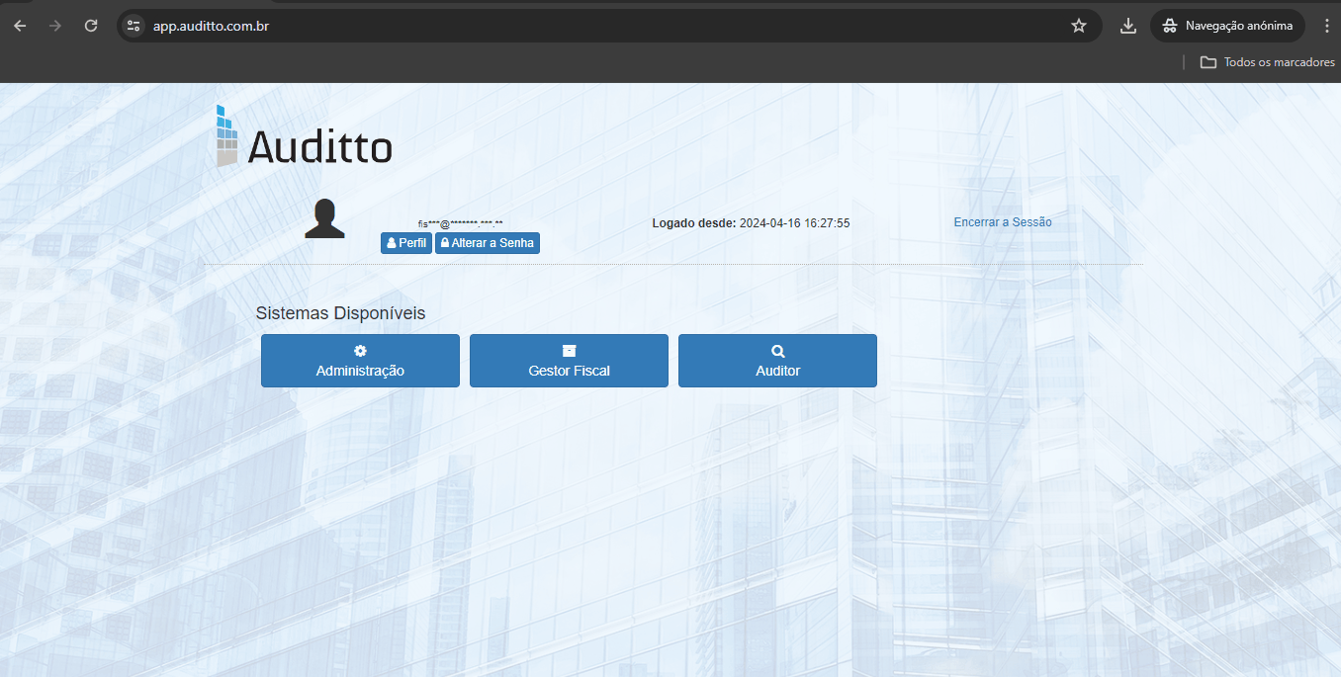The width and height of the screenshot is (1341, 677).
Task: Click the browser forward arrow
Action: (55, 26)
